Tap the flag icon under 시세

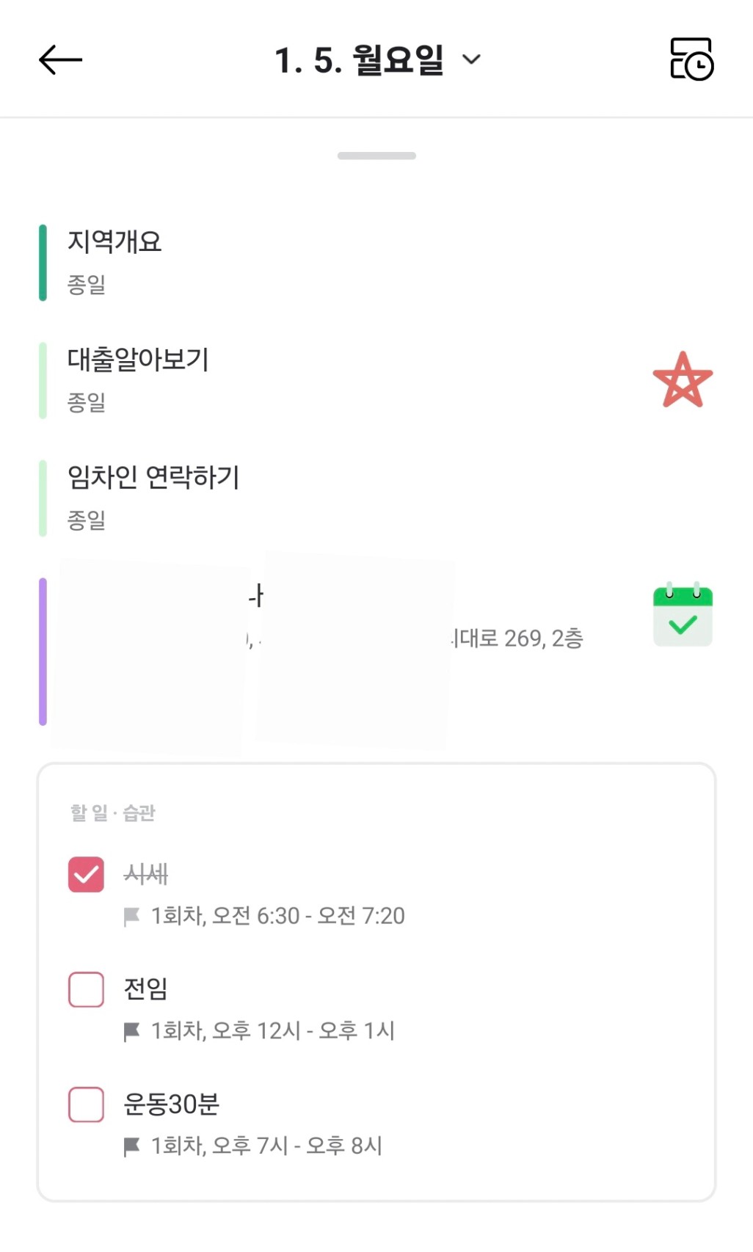tap(132, 917)
